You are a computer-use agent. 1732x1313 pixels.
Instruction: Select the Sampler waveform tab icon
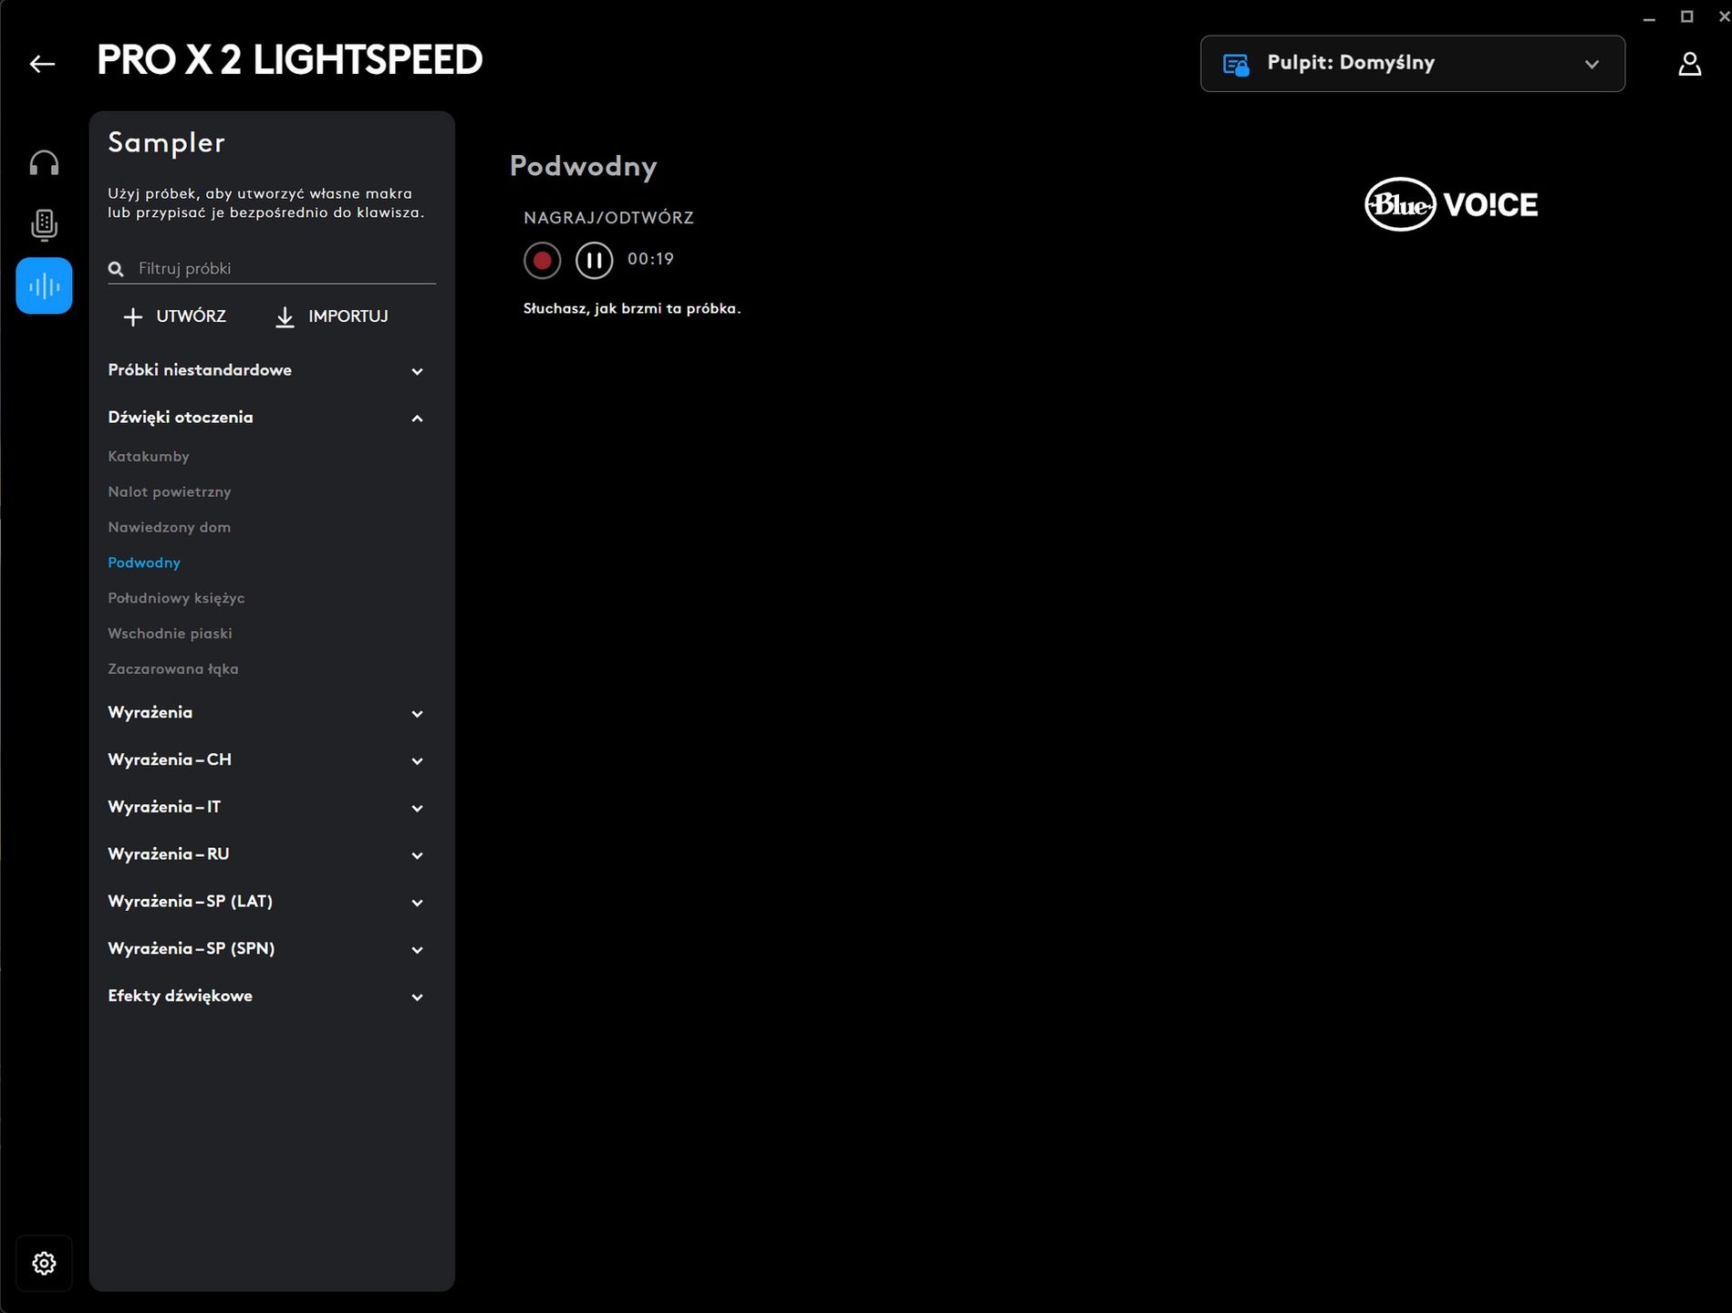44,286
